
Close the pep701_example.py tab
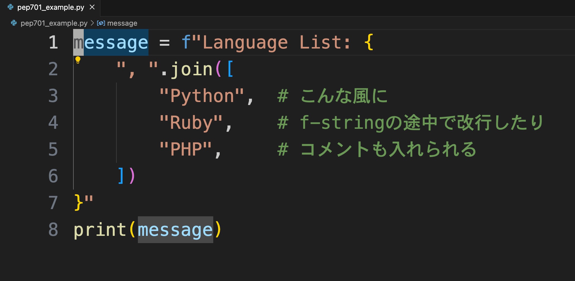coord(92,7)
